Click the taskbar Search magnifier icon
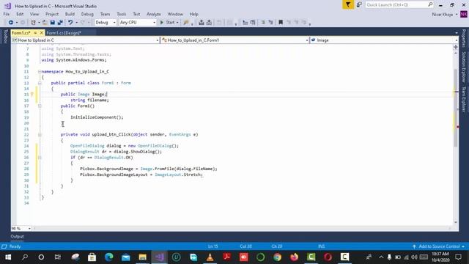Image resolution: width=469 pixels, height=264 pixels. click(25, 257)
